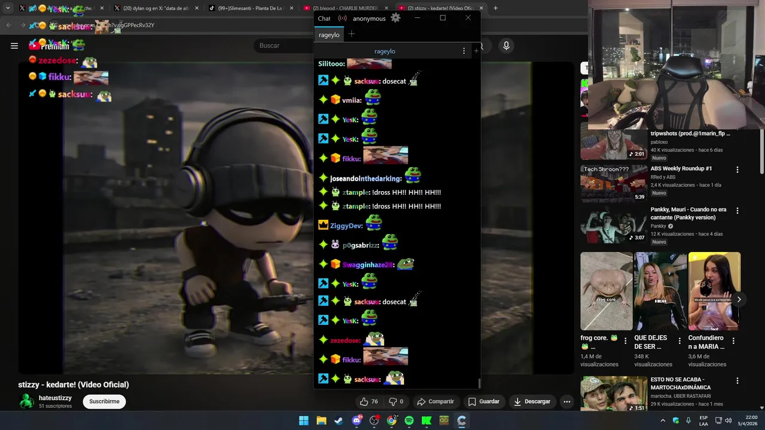This screenshot has height=430, width=765.
Task: Click username Silitooo in chat window
Action: (x=332, y=63)
